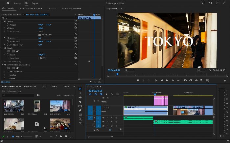
Task: Click the Lift button in Program Monitor
Action: click(x=185, y=80)
